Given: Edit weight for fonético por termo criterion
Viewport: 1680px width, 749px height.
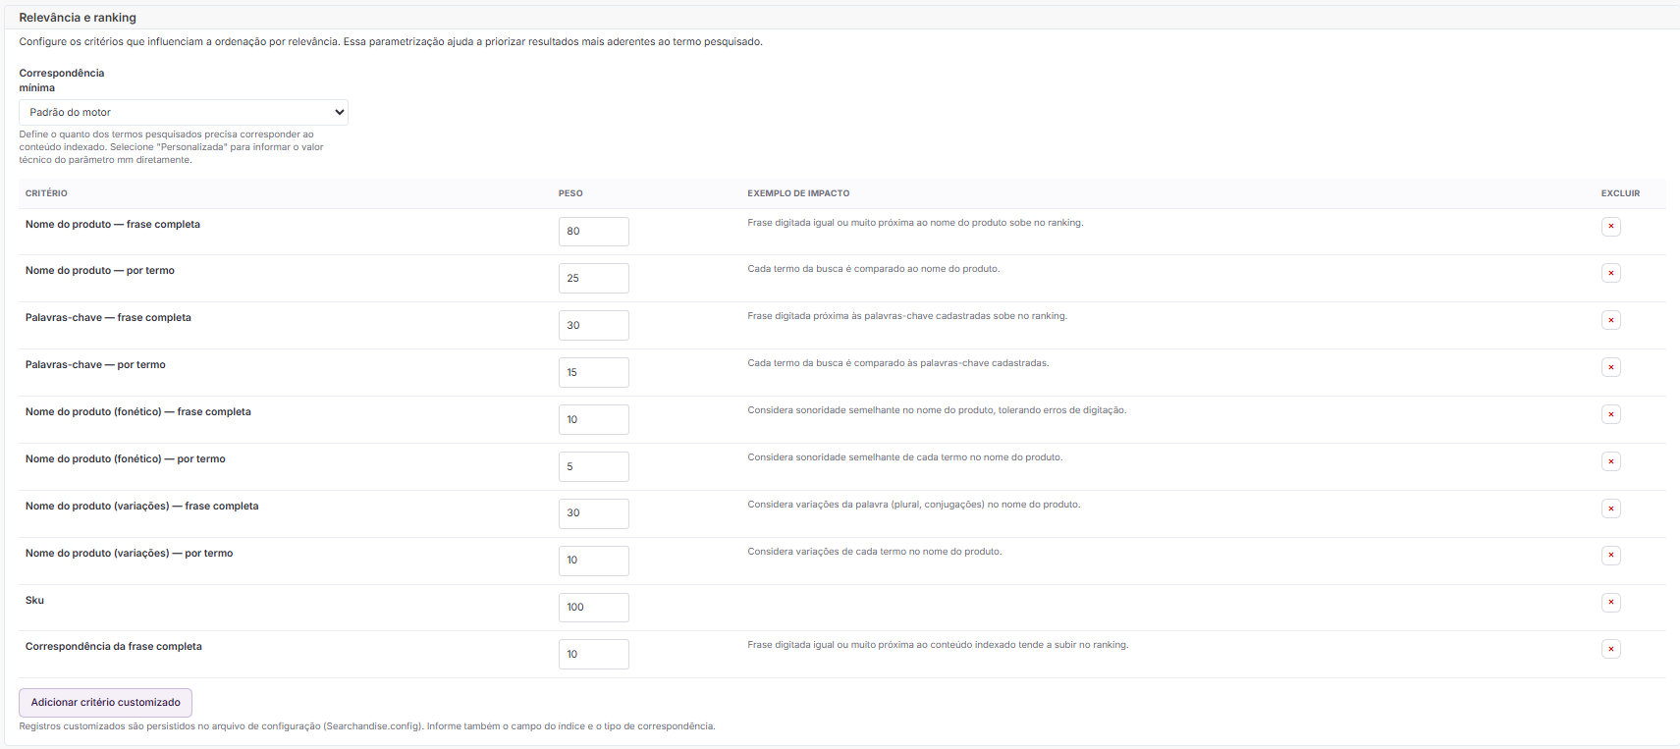Looking at the screenshot, I should click(594, 466).
